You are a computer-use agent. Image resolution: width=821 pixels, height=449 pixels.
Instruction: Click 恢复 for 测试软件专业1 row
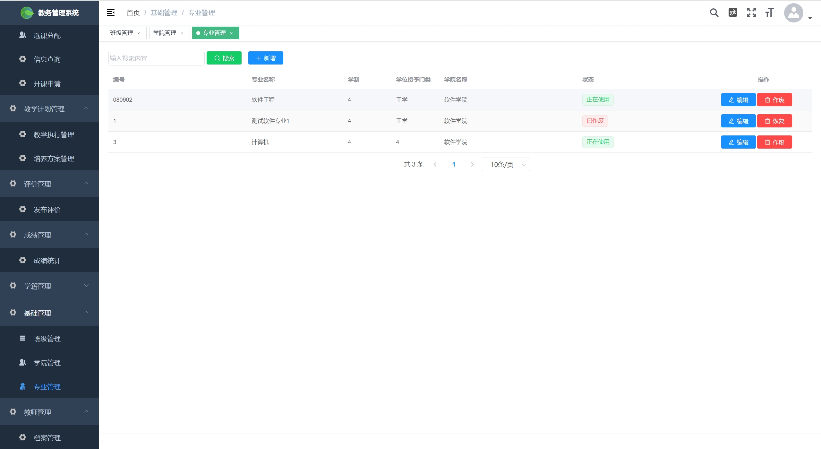tap(774, 121)
